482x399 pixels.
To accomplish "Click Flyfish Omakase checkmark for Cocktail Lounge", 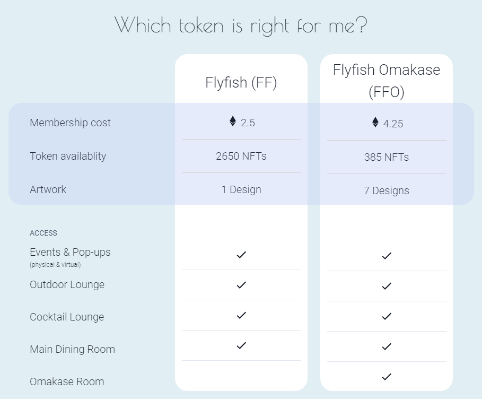I will pyautogui.click(x=387, y=316).
